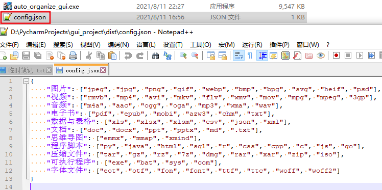
Task: Click line number 14 in the margin
Action: point(8,187)
